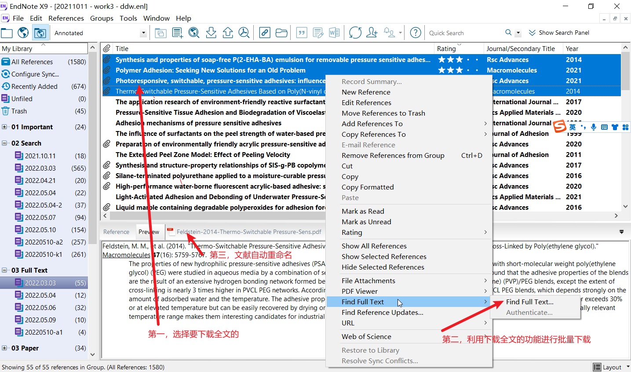Switch to Local Library Mode folder button
The image size is (631, 372).
[x=7, y=33]
